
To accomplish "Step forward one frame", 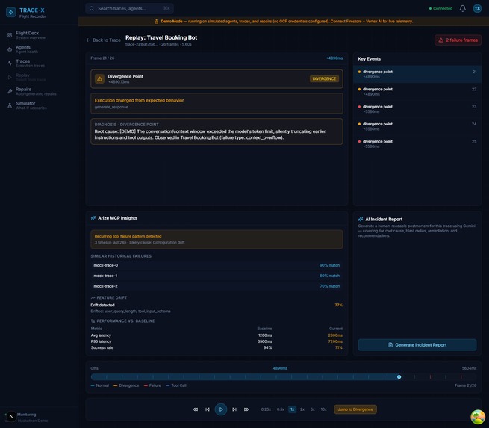I will click(234, 409).
